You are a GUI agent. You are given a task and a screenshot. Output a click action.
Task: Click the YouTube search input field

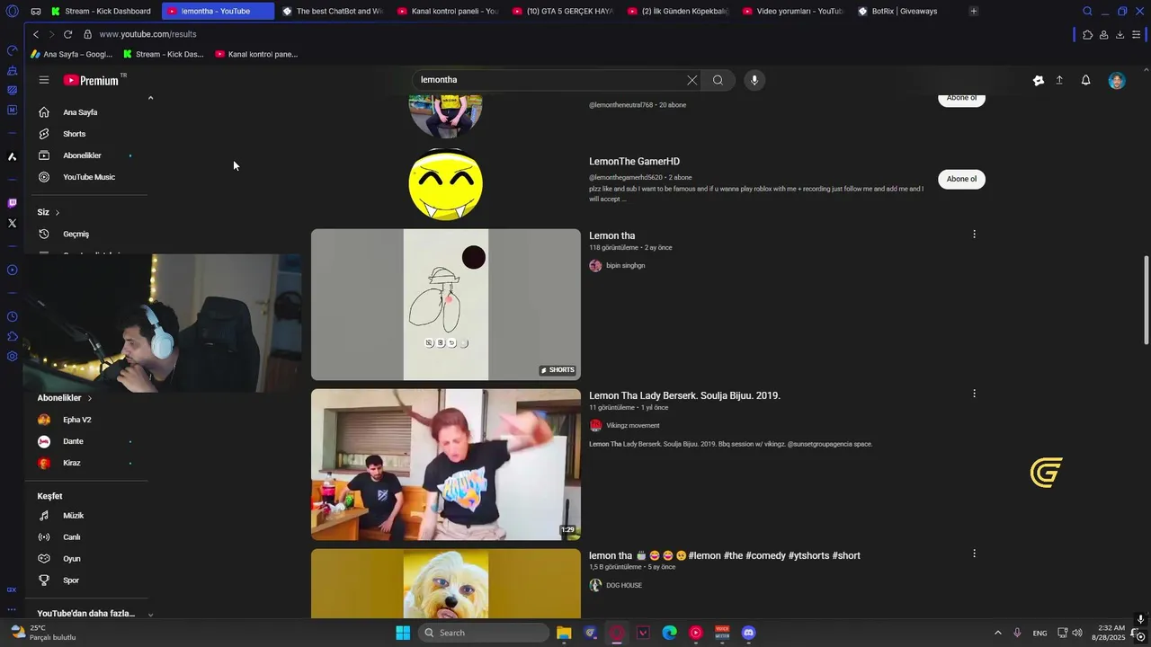coord(549,80)
